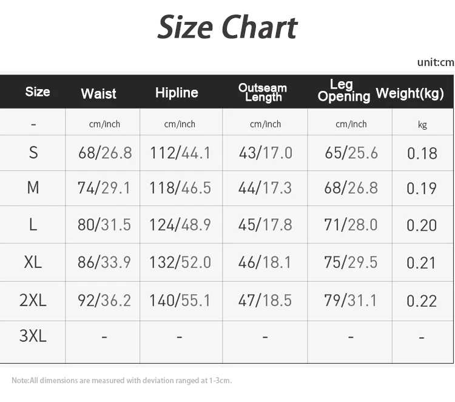
Task: Click the waist value 80/31.5
Action: click(104, 225)
